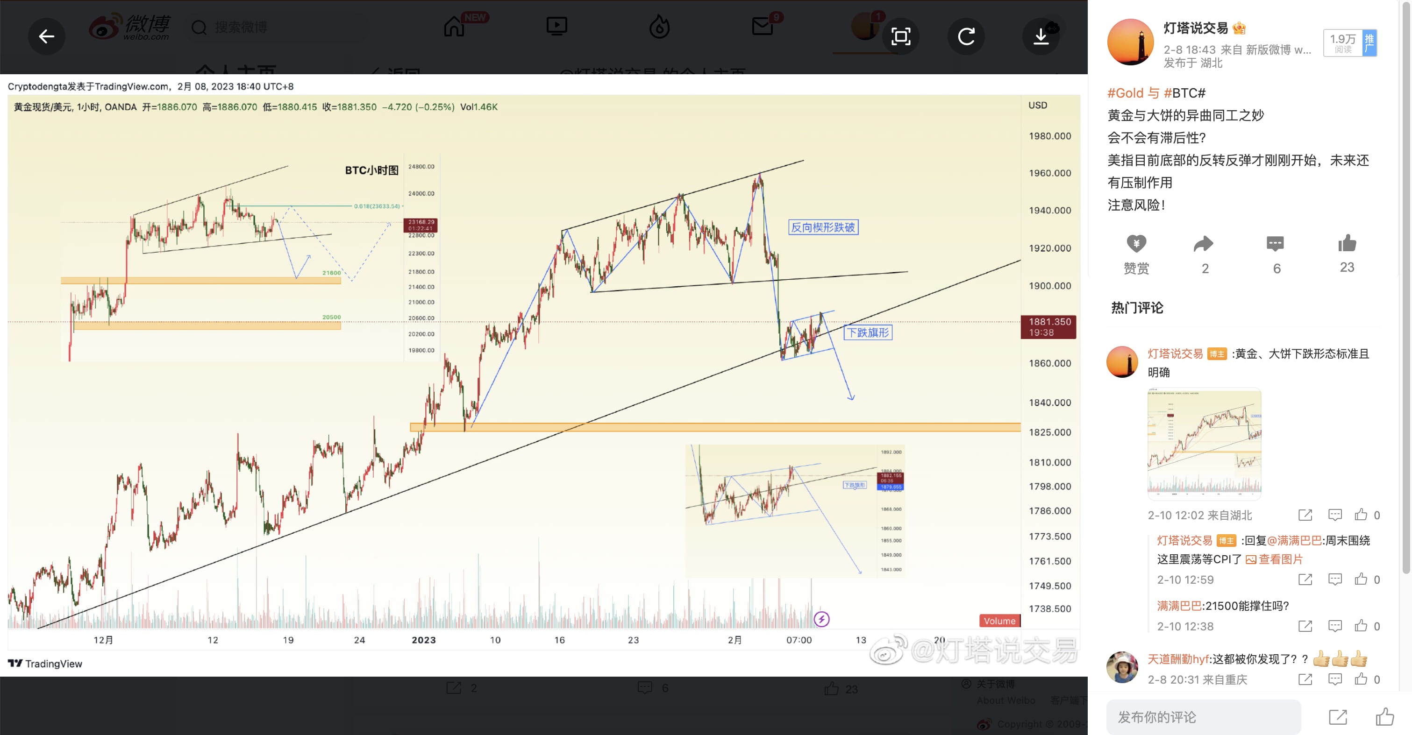Open comments via the bubble icon showing 6
Screen dimensions: 1412x735
tap(1276, 245)
